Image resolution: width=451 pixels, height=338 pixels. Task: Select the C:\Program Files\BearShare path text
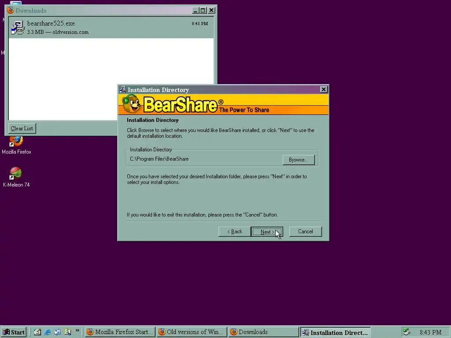(x=159, y=159)
